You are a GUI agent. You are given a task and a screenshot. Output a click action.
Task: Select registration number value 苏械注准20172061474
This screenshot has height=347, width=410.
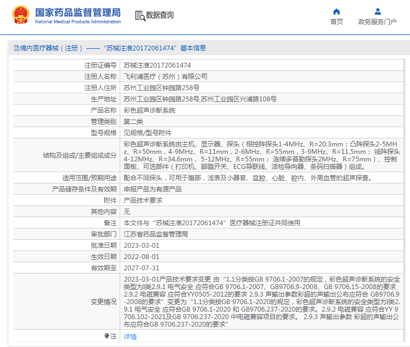tap(157, 65)
